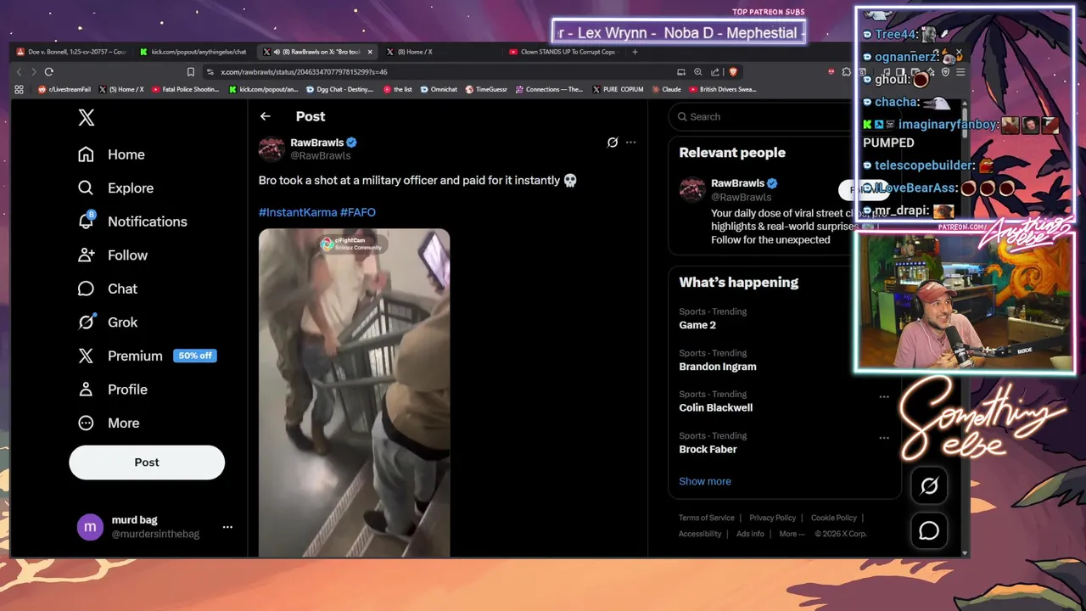Viewport: 1086px width, 611px height.
Task: Open the Game 2 trending topic
Action: pyautogui.click(x=697, y=325)
